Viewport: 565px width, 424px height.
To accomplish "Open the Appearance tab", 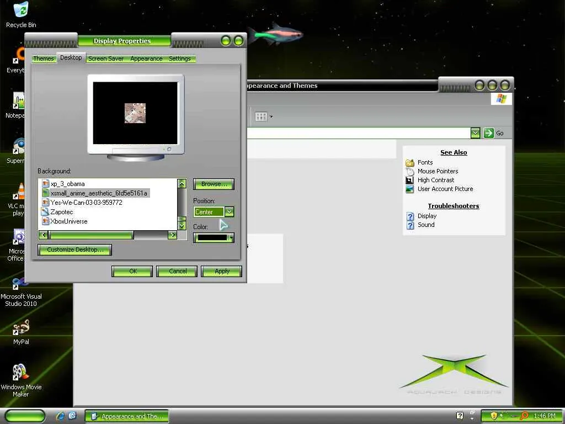I will pos(146,59).
